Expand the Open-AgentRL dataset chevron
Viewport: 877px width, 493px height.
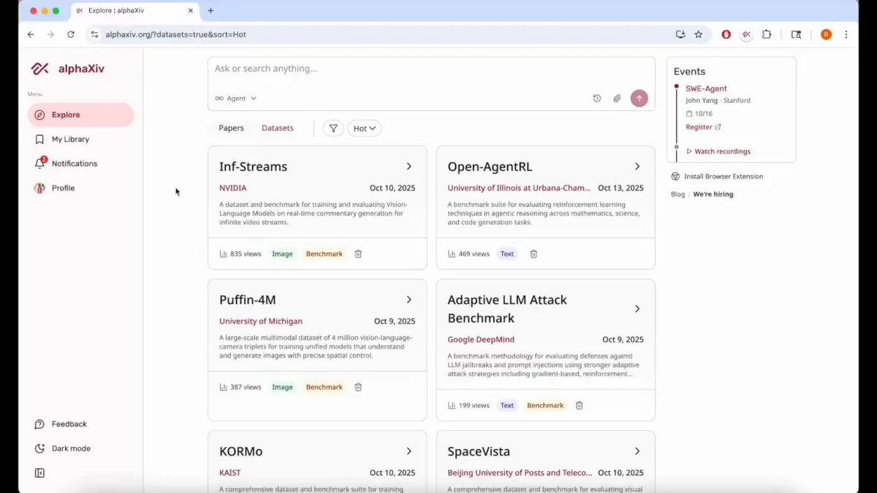(637, 166)
